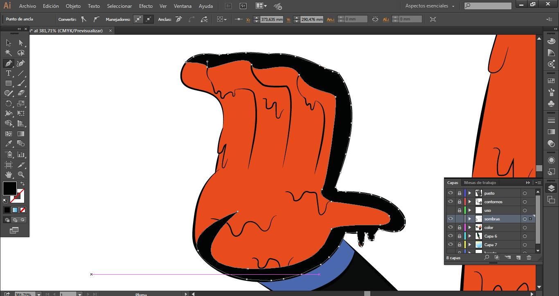Choose the Magic Wand tool
Viewport: 559px width, 296px height.
pos(9,53)
